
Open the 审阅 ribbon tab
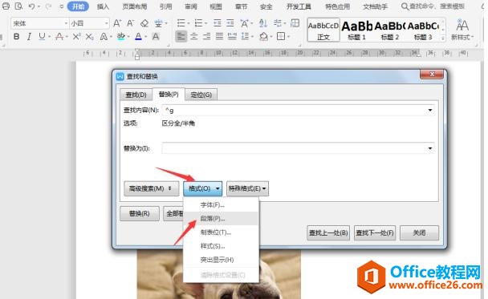pos(191,6)
